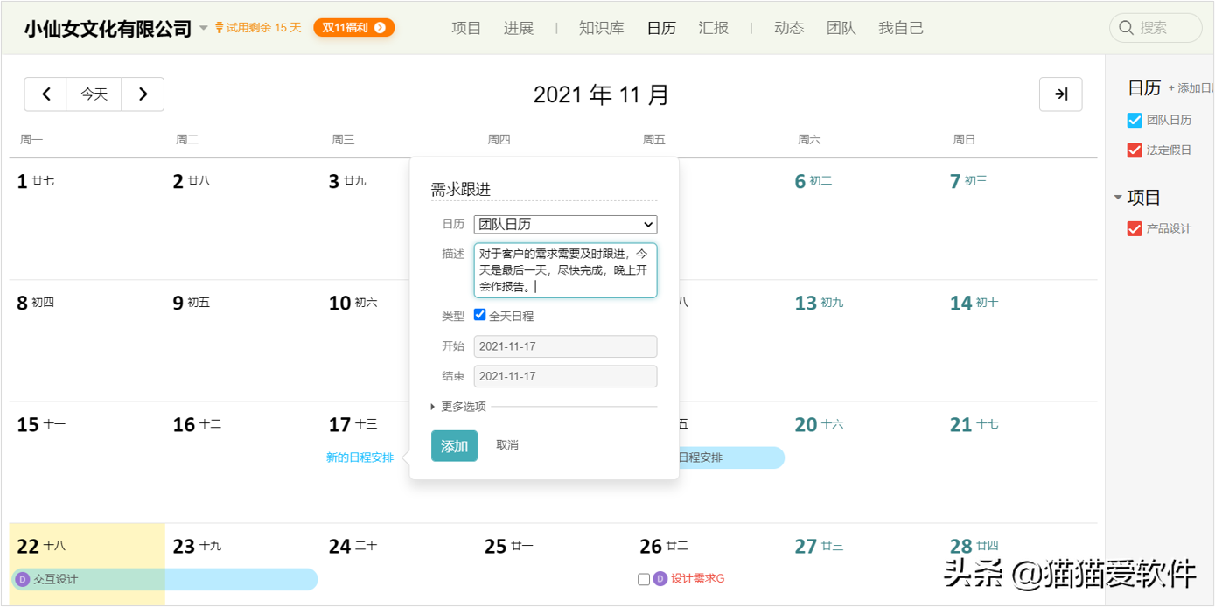Click the 开始 date field

565,346
